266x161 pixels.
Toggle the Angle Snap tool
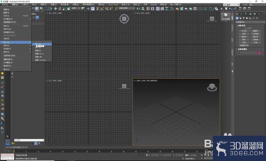(102, 9)
